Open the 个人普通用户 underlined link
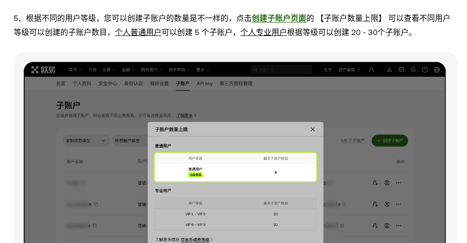 tap(138, 32)
